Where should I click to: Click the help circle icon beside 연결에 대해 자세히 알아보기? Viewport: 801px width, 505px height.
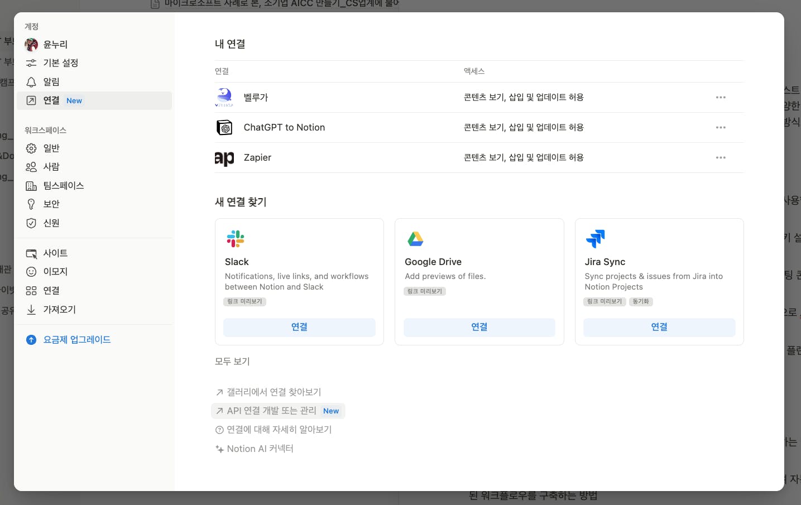(219, 430)
